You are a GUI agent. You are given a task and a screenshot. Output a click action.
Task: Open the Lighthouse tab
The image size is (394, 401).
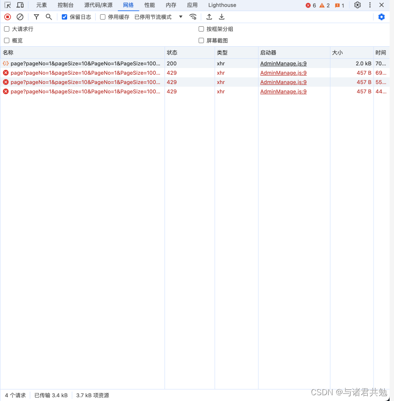(222, 5)
